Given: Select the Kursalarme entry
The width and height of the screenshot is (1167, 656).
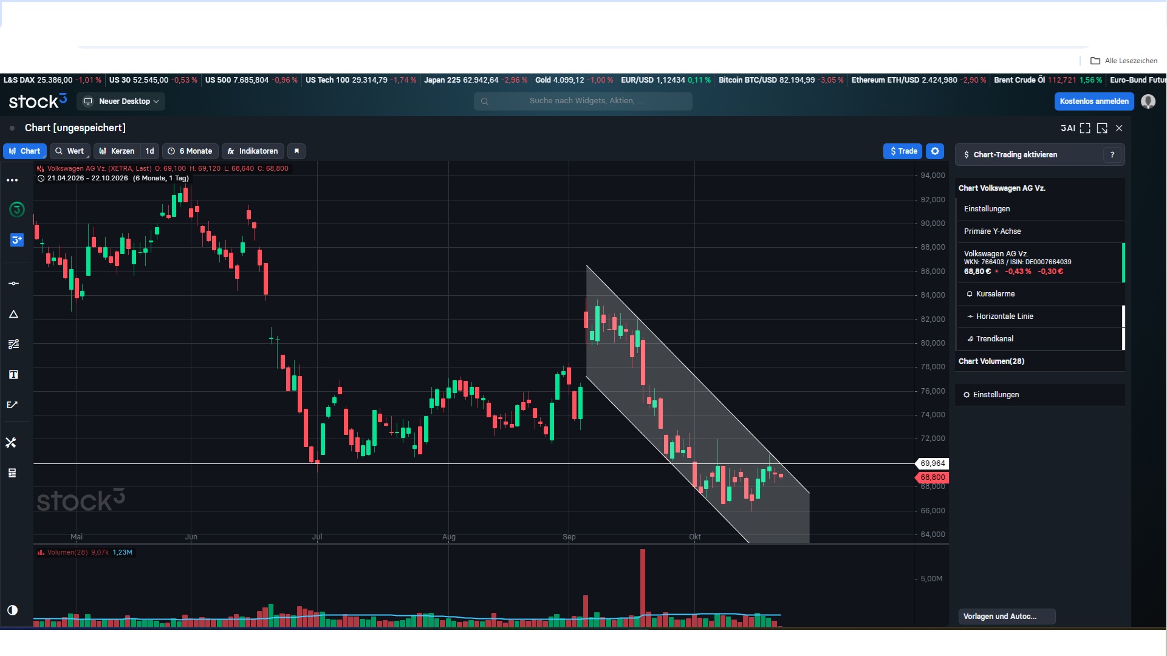Looking at the screenshot, I should point(1039,294).
